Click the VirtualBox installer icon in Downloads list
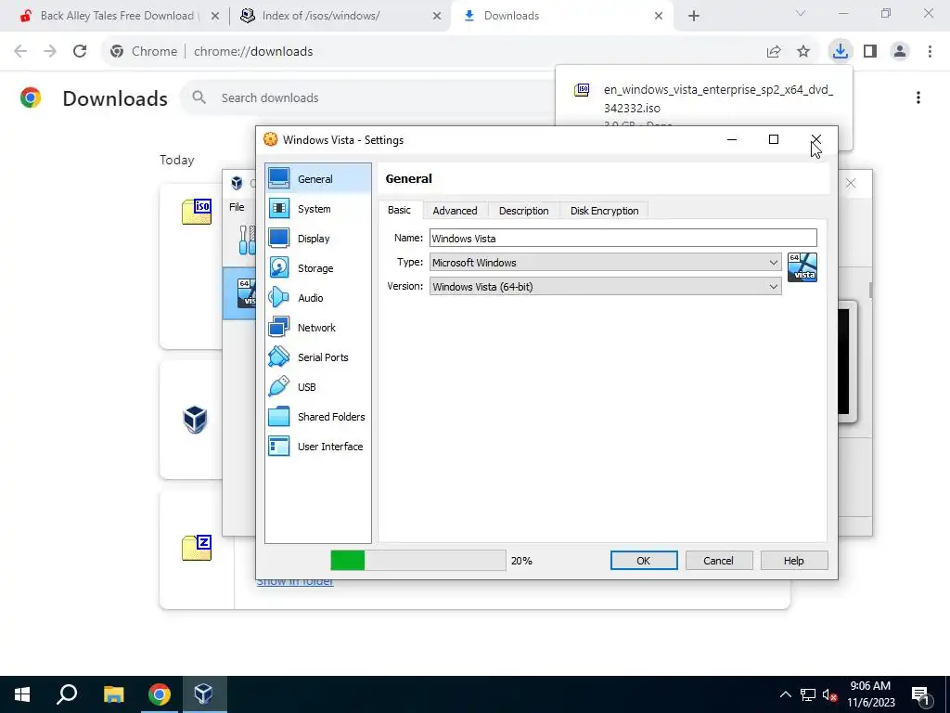 [195, 419]
